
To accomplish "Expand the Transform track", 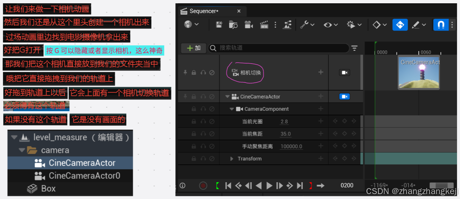I will [x=232, y=158].
